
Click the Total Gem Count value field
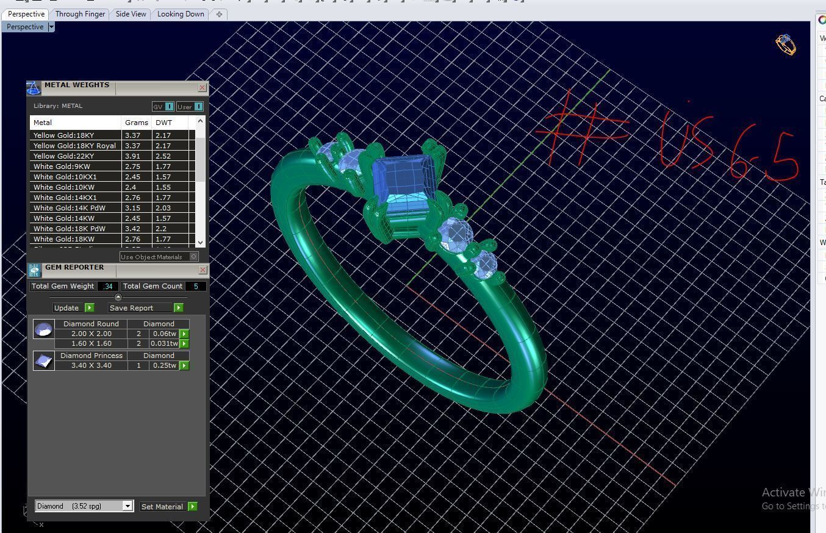[196, 286]
